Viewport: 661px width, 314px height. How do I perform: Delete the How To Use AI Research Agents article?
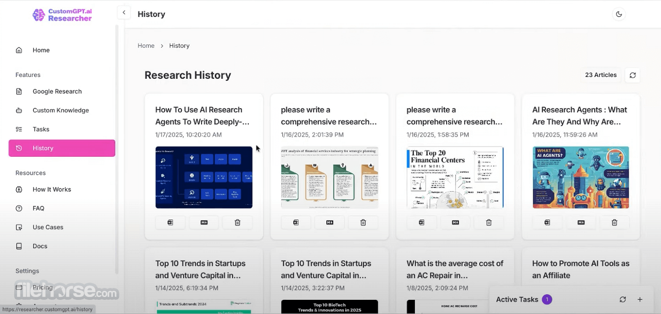pos(237,222)
